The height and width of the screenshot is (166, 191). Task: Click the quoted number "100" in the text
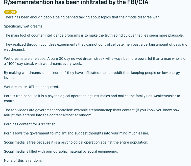tap(11, 64)
